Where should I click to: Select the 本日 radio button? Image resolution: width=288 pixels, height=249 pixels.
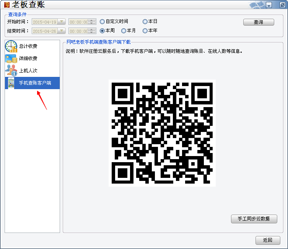[145, 22]
